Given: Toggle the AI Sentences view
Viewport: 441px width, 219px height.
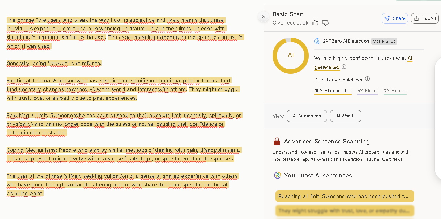Looking at the screenshot, I should coord(307,116).
